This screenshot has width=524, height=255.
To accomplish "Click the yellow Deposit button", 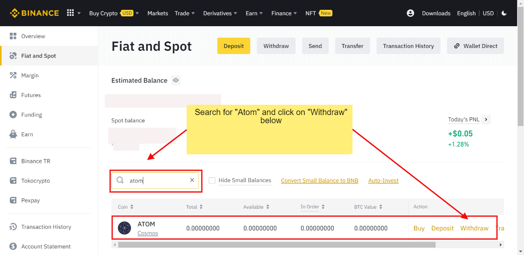I will coord(234,46).
